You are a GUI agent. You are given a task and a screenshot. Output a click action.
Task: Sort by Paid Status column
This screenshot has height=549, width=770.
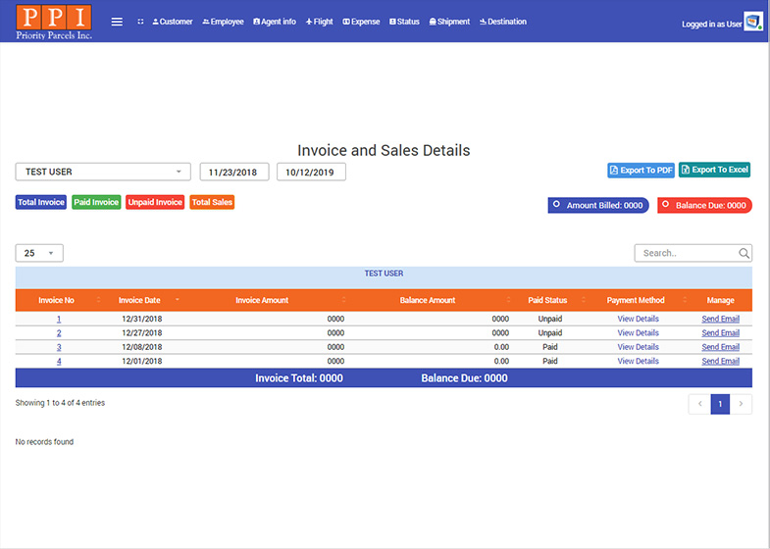click(x=547, y=300)
